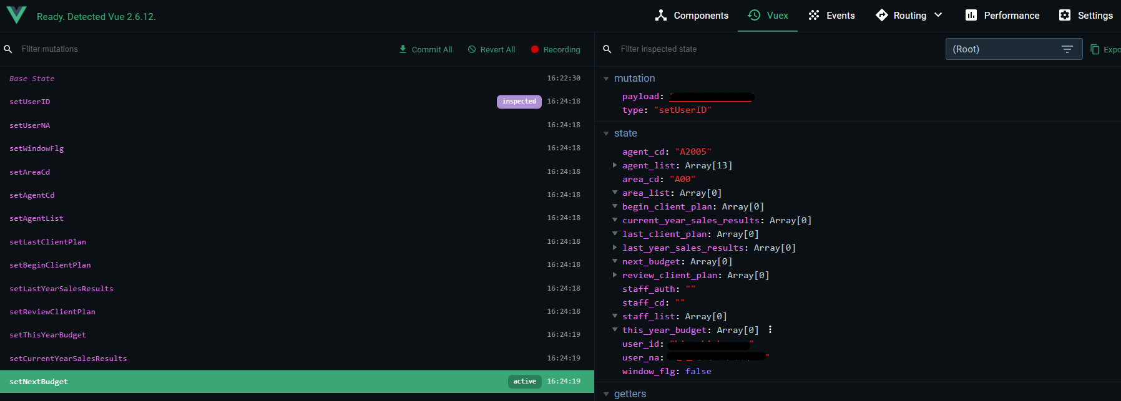The height and width of the screenshot is (401, 1121).
Task: Switch to the Components tab
Action: 692,16
